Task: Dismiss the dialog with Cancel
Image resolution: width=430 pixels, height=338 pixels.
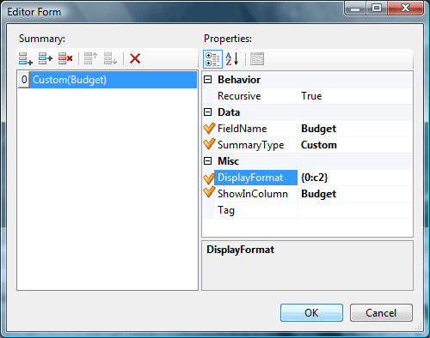Action: point(381,312)
